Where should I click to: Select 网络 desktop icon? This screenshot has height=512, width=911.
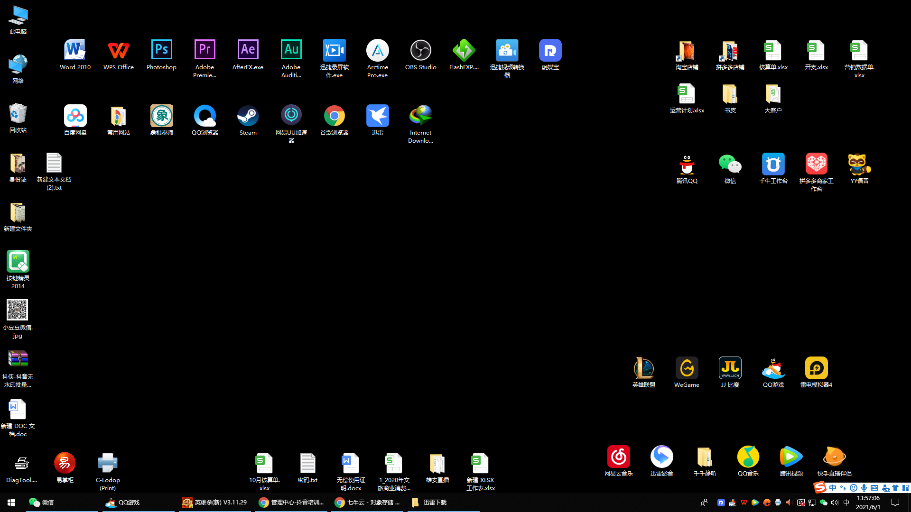[x=18, y=69]
